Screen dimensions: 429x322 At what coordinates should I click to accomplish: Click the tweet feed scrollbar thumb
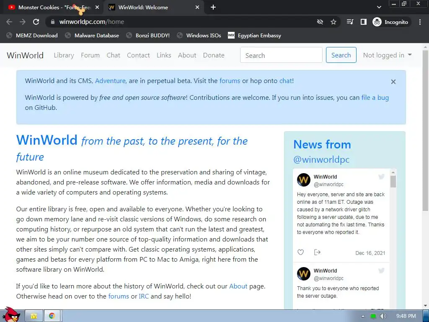393,182
